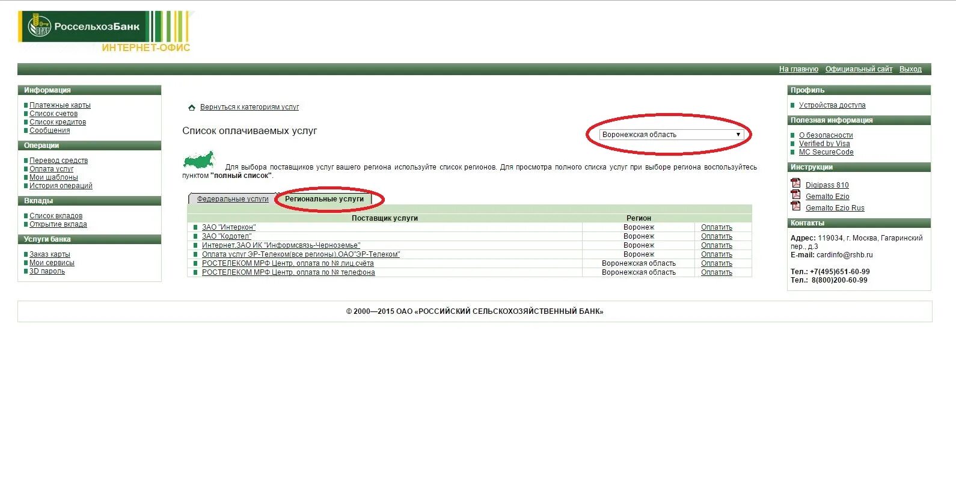The image size is (956, 481).
Task: Click 'Оплатить' for Ростелеком лиц.счёта row
Action: pyautogui.click(x=717, y=263)
